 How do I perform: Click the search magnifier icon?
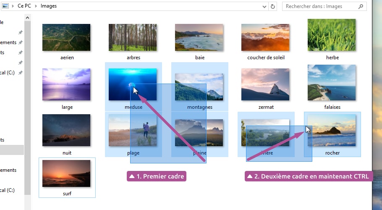(361, 6)
